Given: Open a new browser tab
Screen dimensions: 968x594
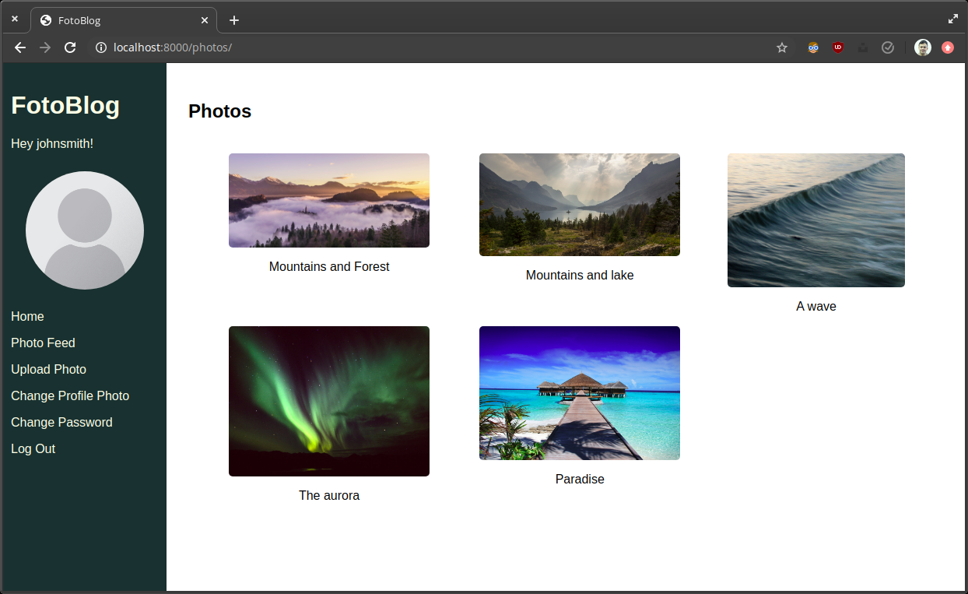Looking at the screenshot, I should (x=233, y=19).
